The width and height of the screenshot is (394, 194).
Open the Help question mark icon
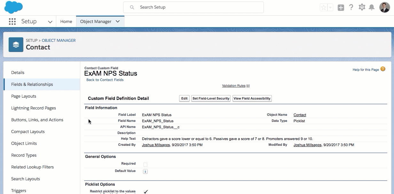(351, 7)
